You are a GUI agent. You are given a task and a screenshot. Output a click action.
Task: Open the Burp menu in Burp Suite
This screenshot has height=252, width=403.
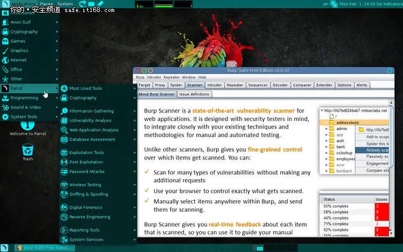[140, 77]
